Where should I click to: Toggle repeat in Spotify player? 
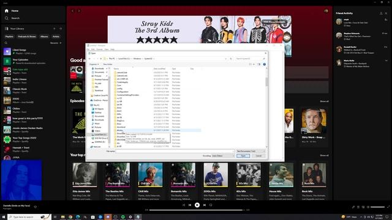click(211, 205)
